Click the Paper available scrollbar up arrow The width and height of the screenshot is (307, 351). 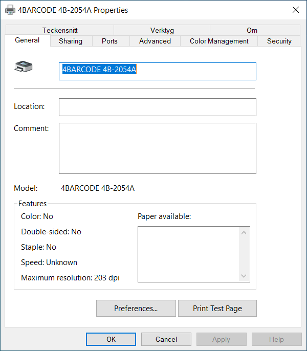pos(244,233)
